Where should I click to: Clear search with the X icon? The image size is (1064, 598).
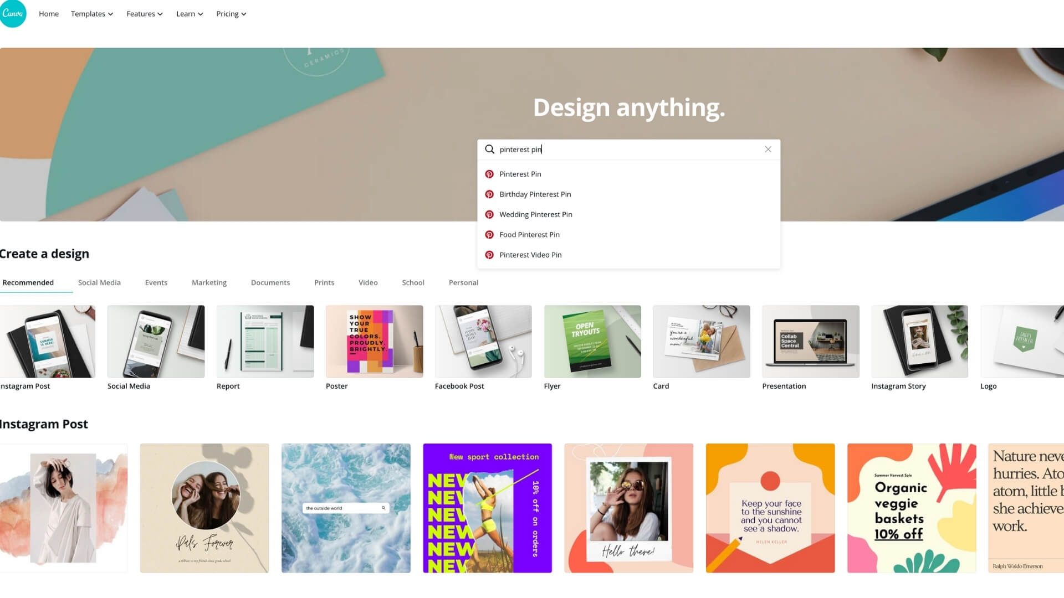tap(768, 149)
